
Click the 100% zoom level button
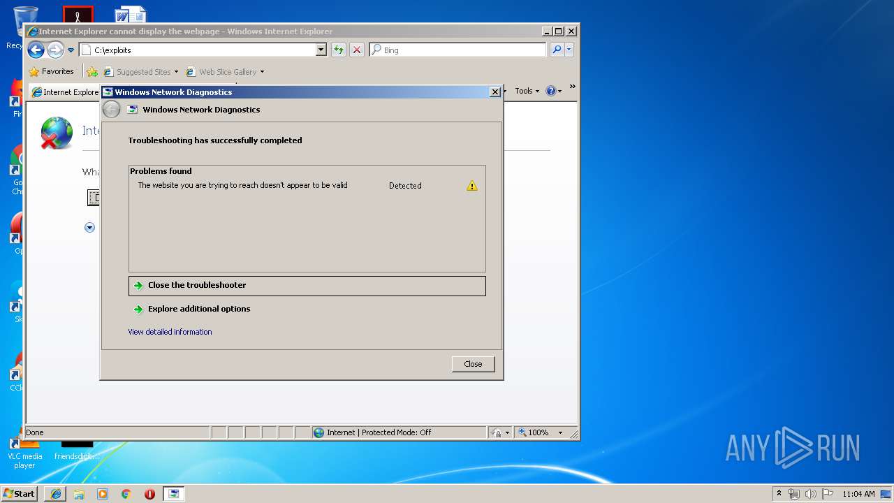pos(533,432)
